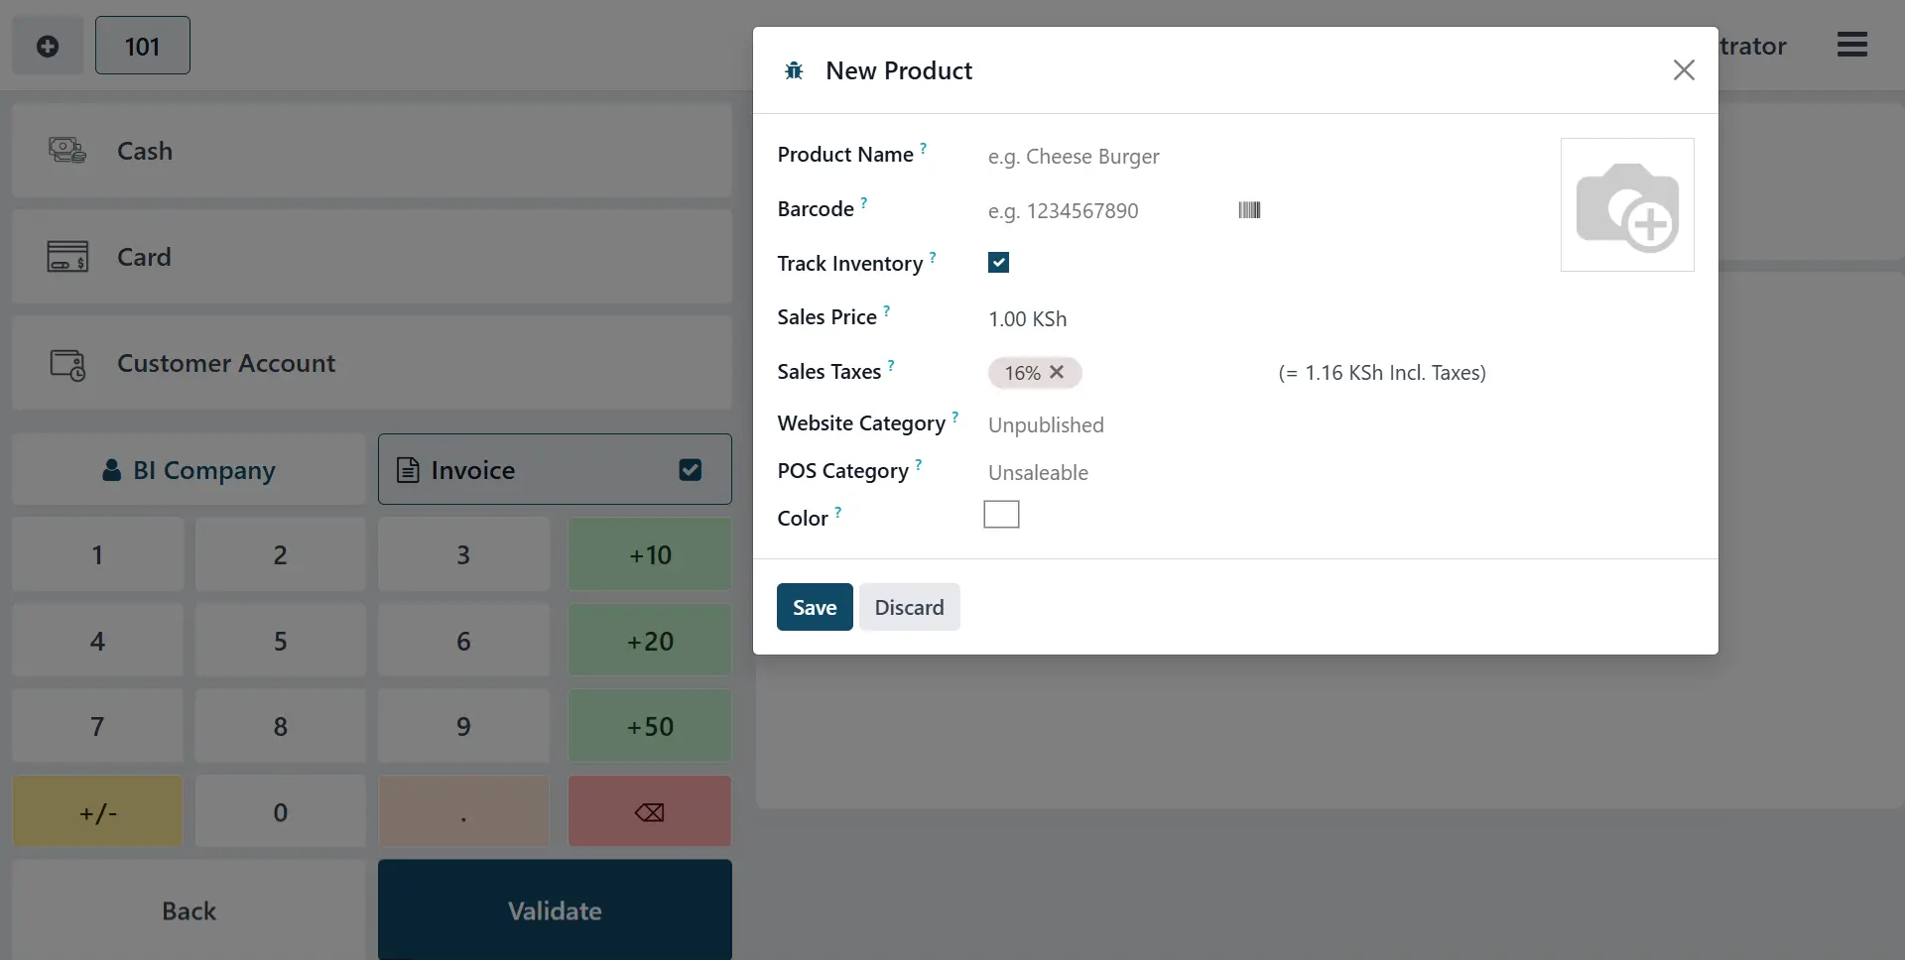Click the barcode scanner icon

1249,210
